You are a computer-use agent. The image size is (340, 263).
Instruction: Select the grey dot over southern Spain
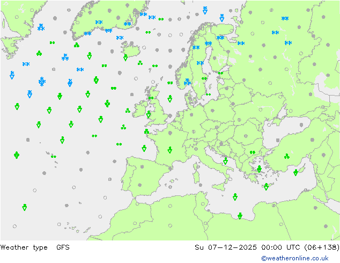click(140, 185)
